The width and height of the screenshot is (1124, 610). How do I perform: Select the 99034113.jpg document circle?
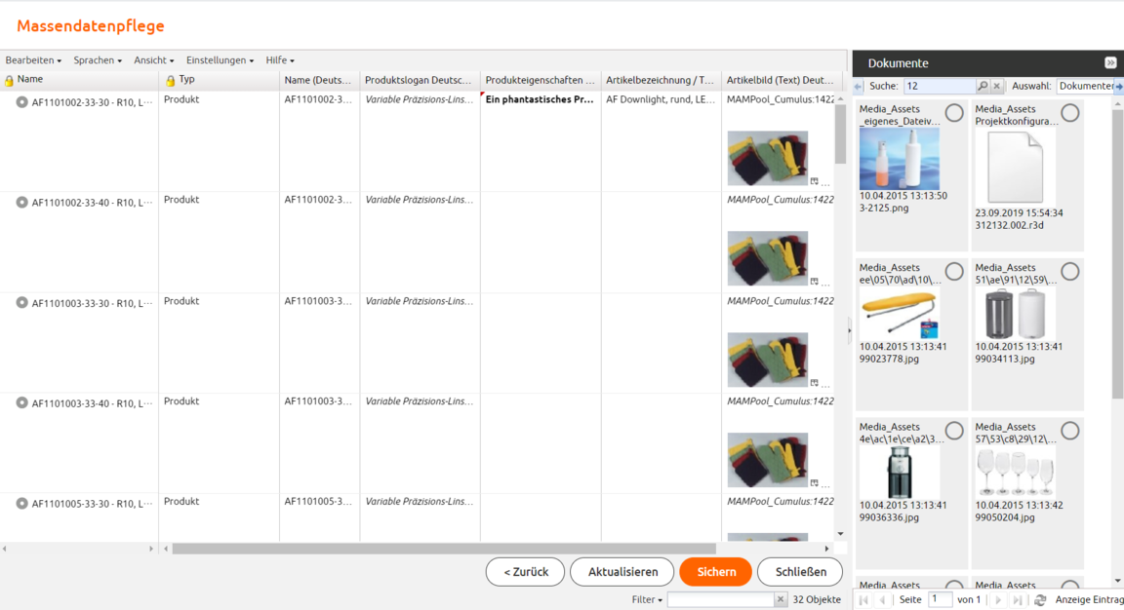(x=1070, y=271)
